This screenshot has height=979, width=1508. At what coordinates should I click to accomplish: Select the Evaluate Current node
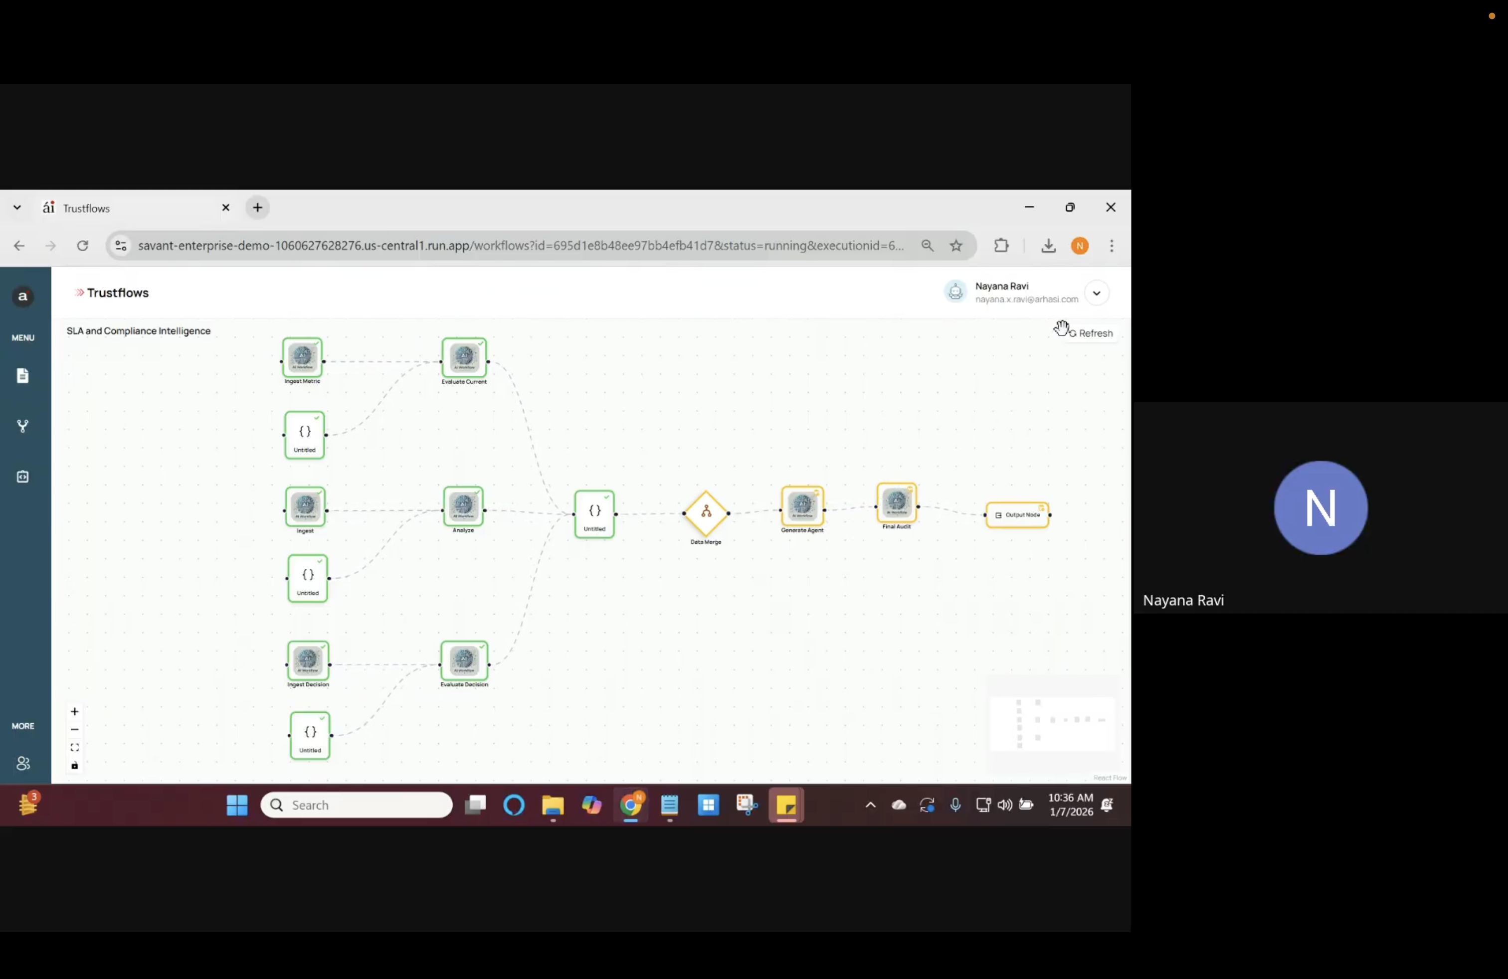[464, 358]
